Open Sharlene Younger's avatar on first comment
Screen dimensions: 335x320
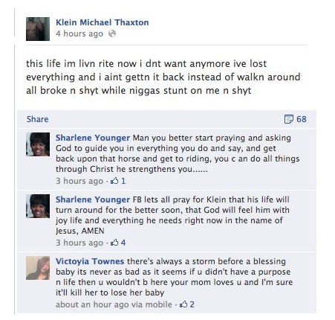38,144
